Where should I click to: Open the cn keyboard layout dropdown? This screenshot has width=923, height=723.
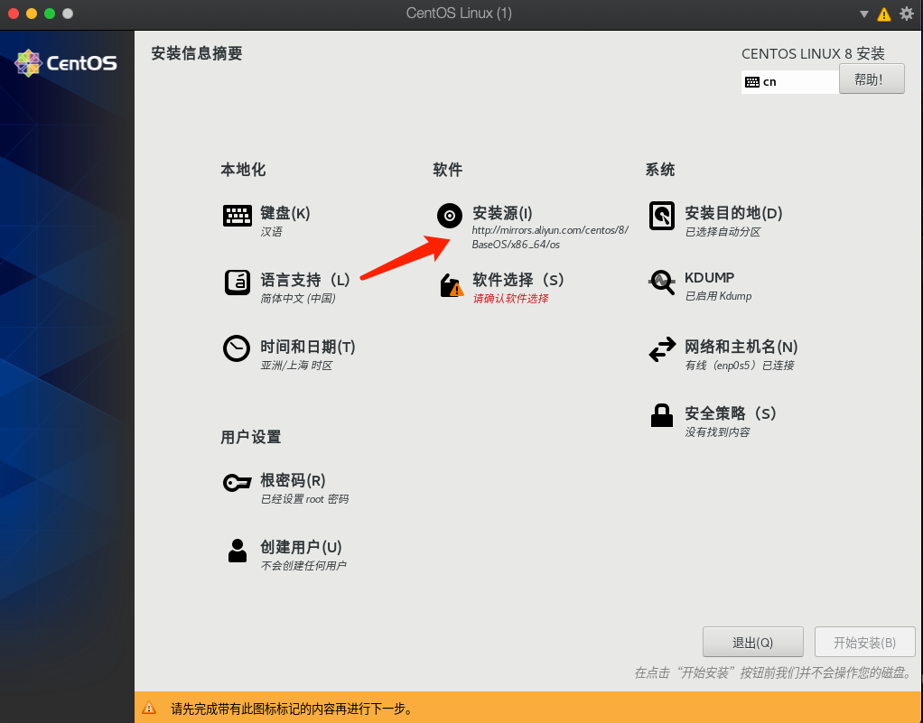tap(788, 81)
